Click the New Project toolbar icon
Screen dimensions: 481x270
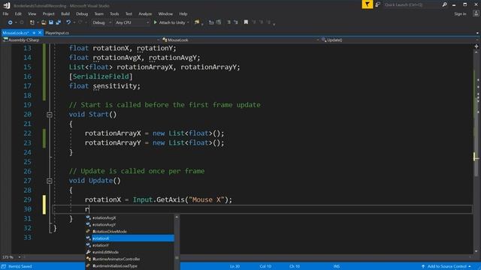32,22
